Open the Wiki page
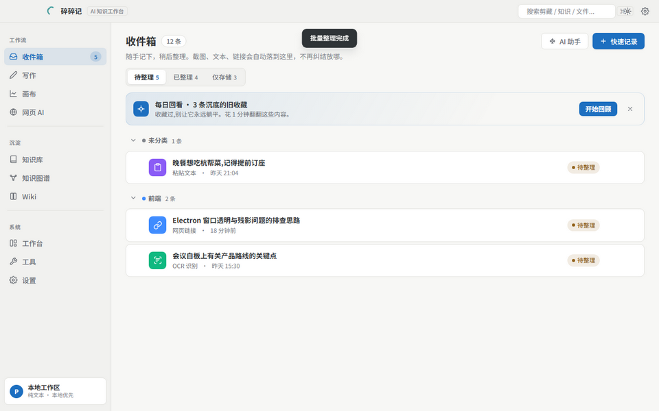This screenshot has width=659, height=411. 55,197
